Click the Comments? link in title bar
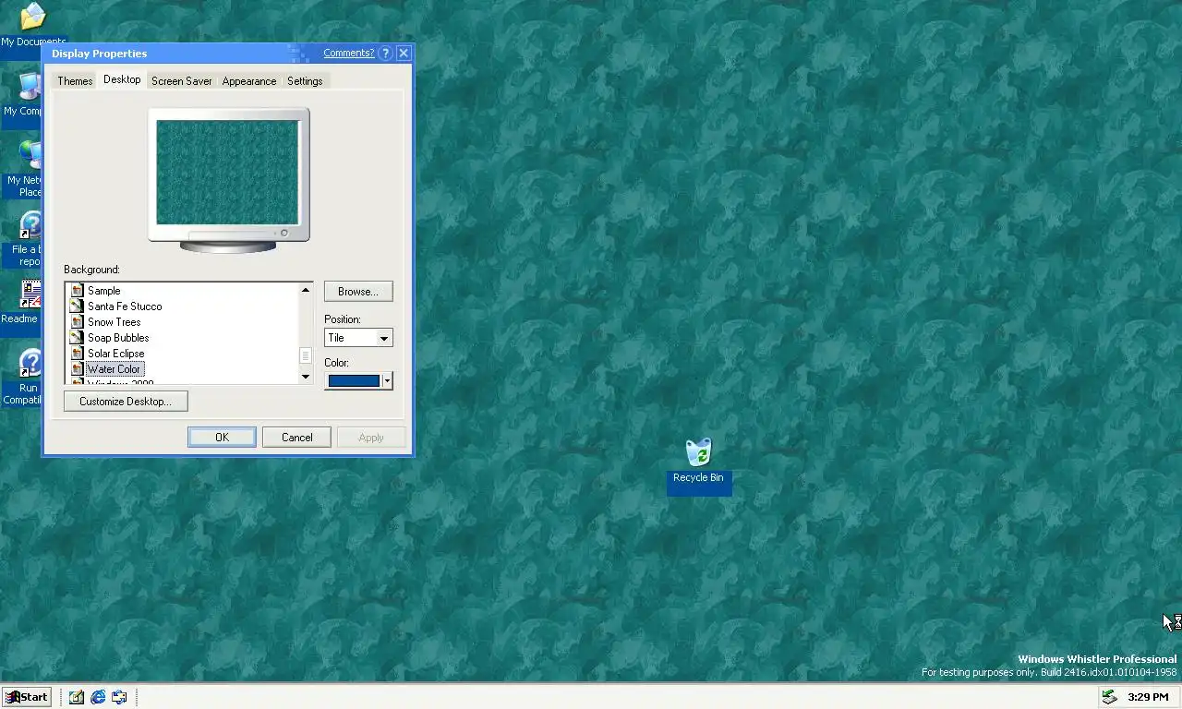The image size is (1182, 709). pyautogui.click(x=349, y=54)
